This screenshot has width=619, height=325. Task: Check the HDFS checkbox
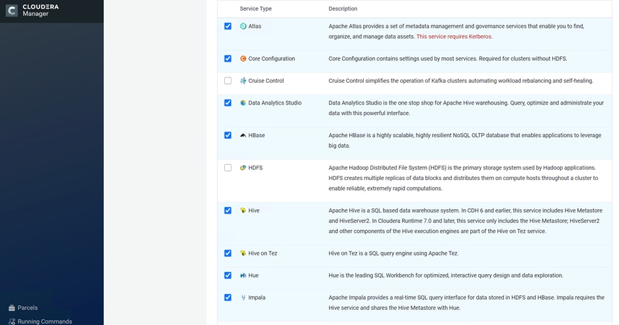(x=227, y=167)
